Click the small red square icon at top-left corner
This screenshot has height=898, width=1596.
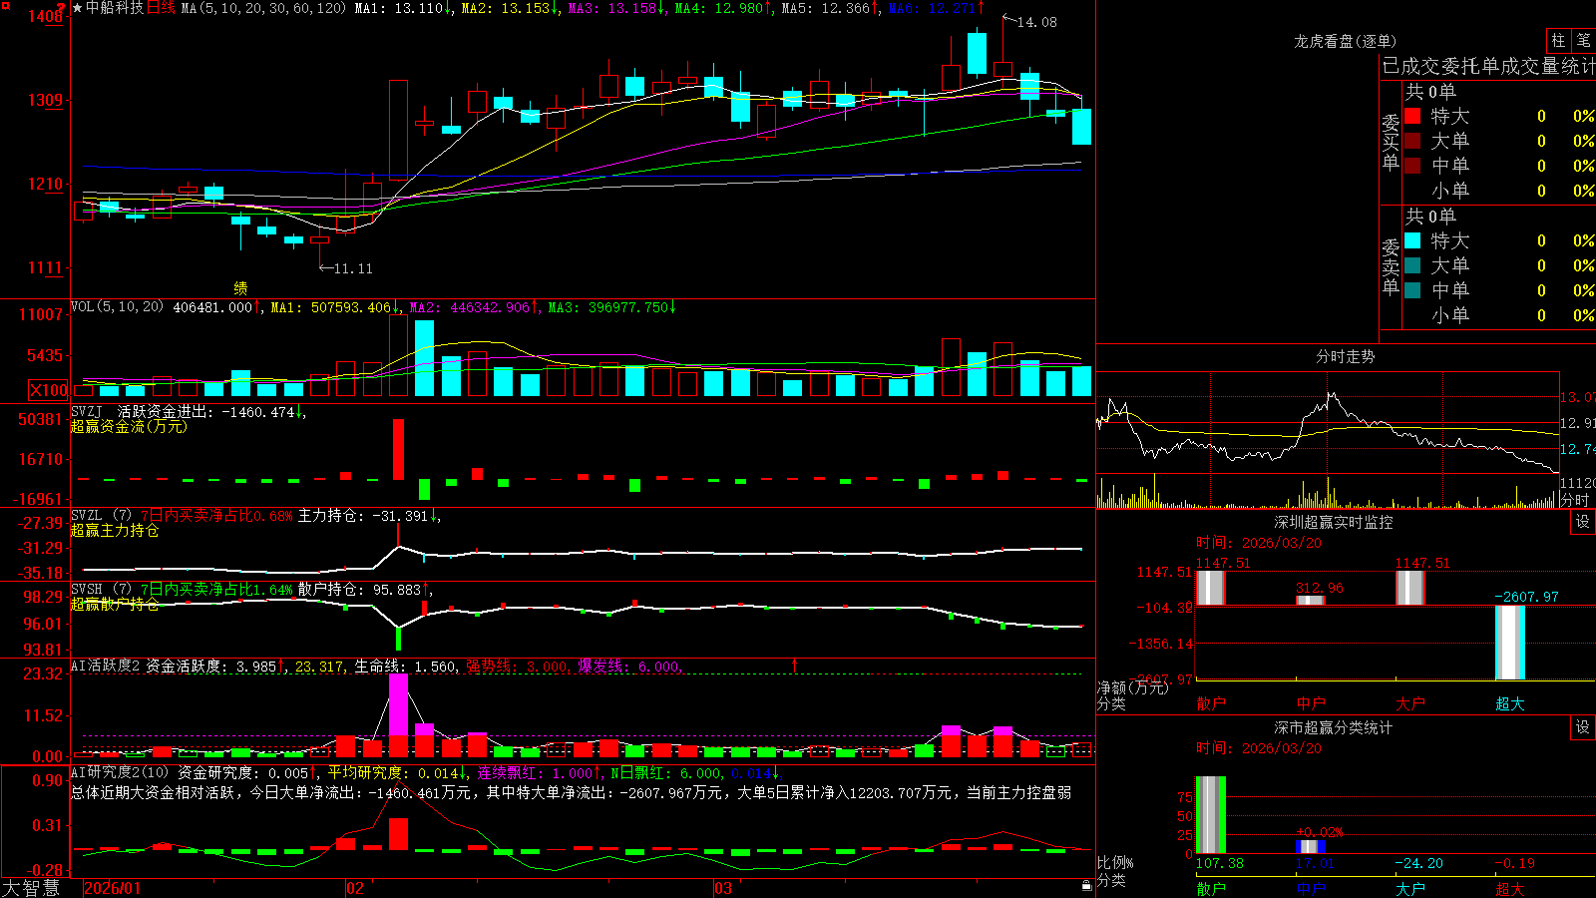pyautogui.click(x=5, y=5)
